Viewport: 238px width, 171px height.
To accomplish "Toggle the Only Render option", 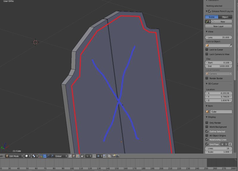I will 207,123.
